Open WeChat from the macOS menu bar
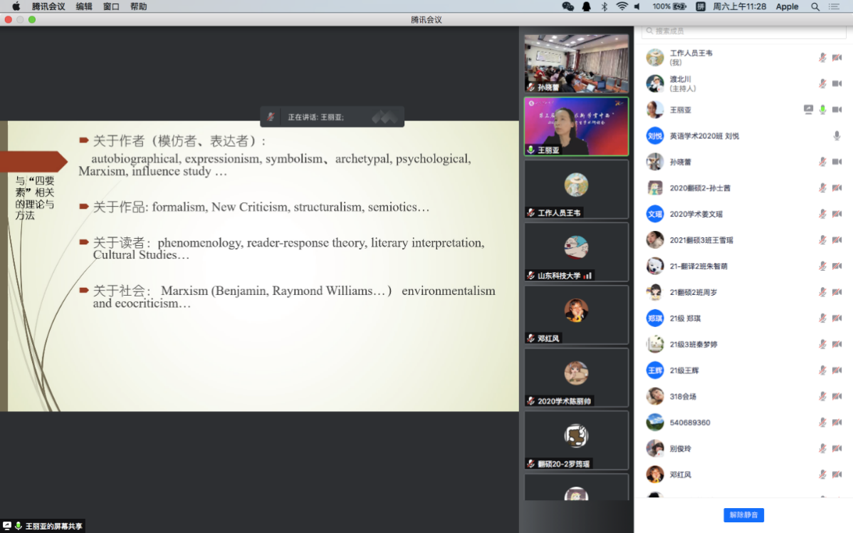Viewport: 853px width, 533px height. [567, 6]
